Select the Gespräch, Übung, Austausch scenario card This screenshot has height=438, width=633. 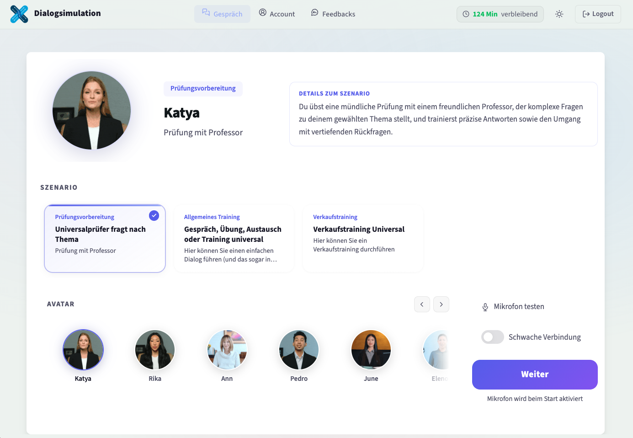(234, 239)
